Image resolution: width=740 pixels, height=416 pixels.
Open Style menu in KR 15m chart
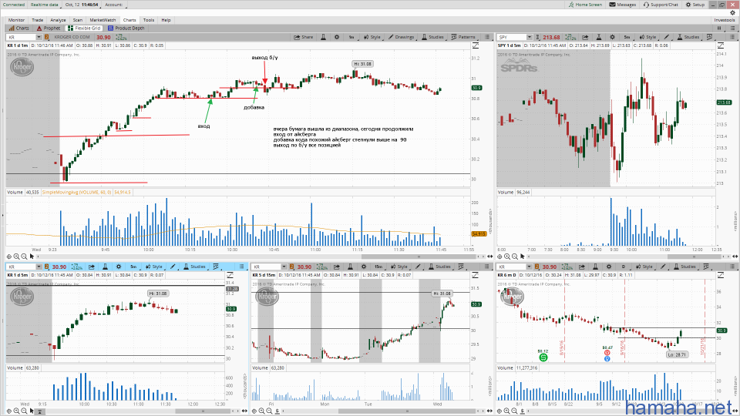[399, 267]
